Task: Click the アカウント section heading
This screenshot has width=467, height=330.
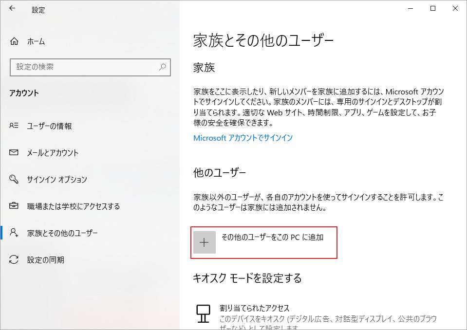Action: click(24, 93)
